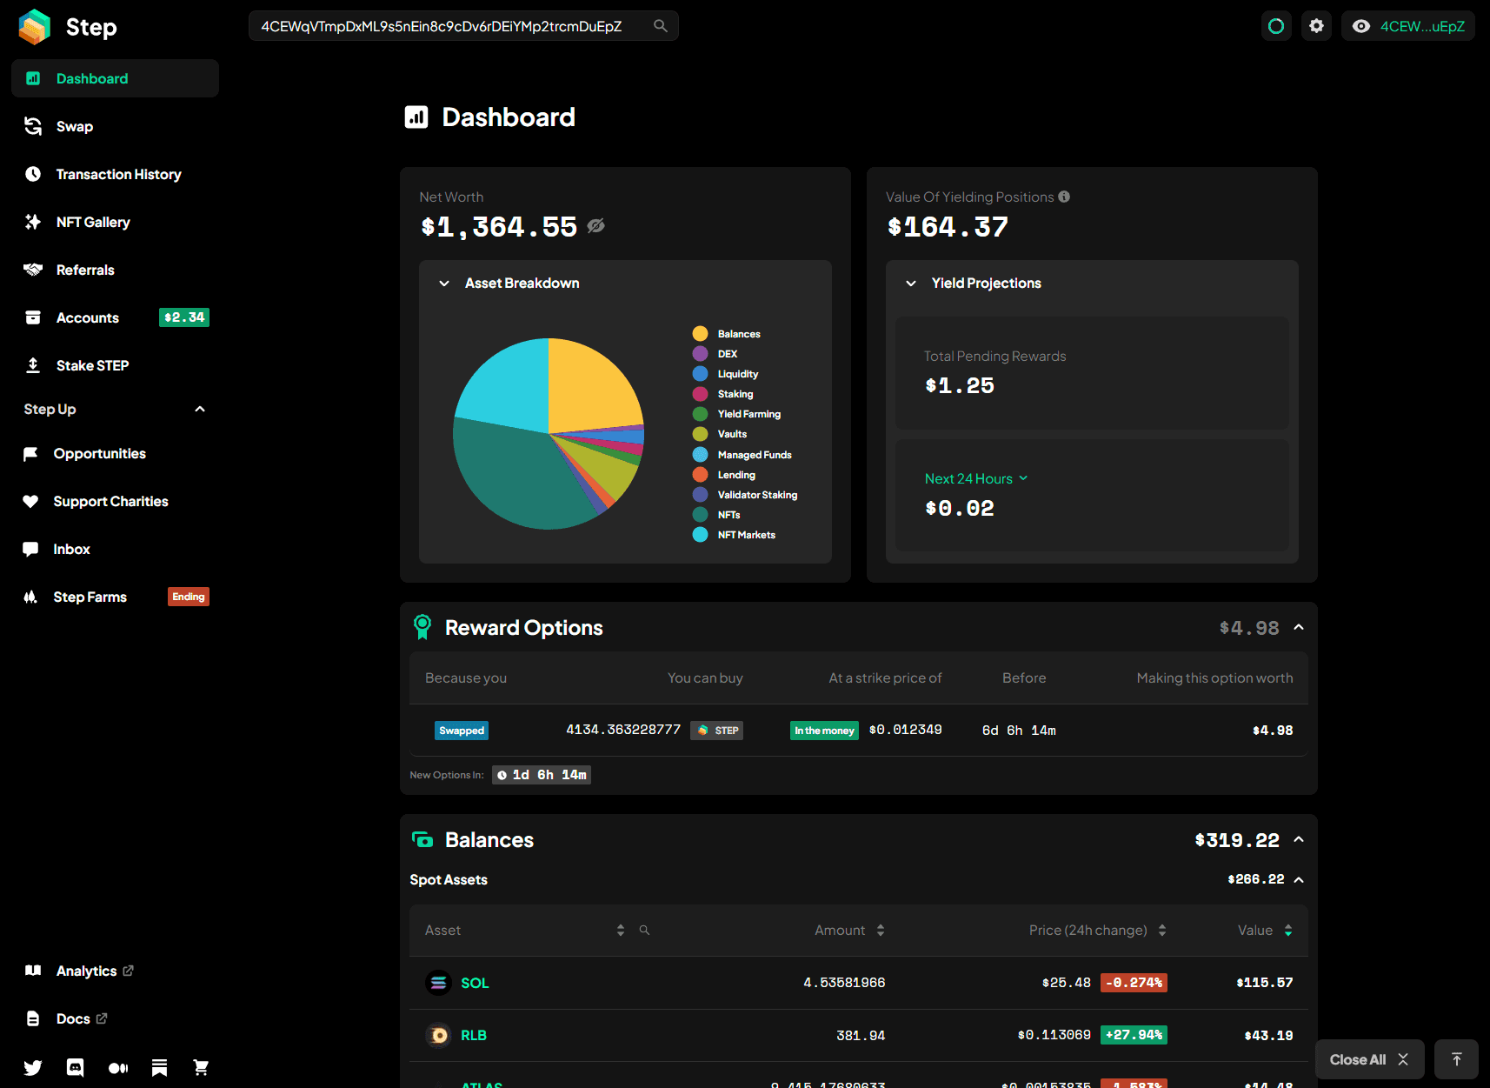
Task: Sort by Amount column
Action: [881, 931]
